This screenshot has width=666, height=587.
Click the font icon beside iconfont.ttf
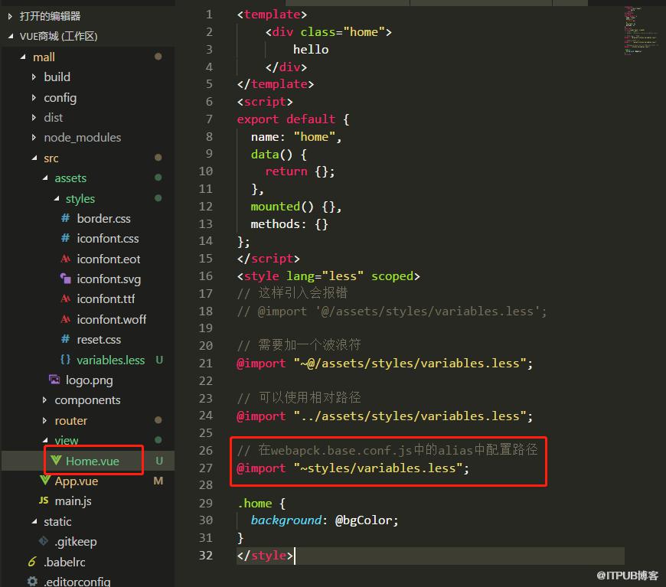[x=65, y=298]
